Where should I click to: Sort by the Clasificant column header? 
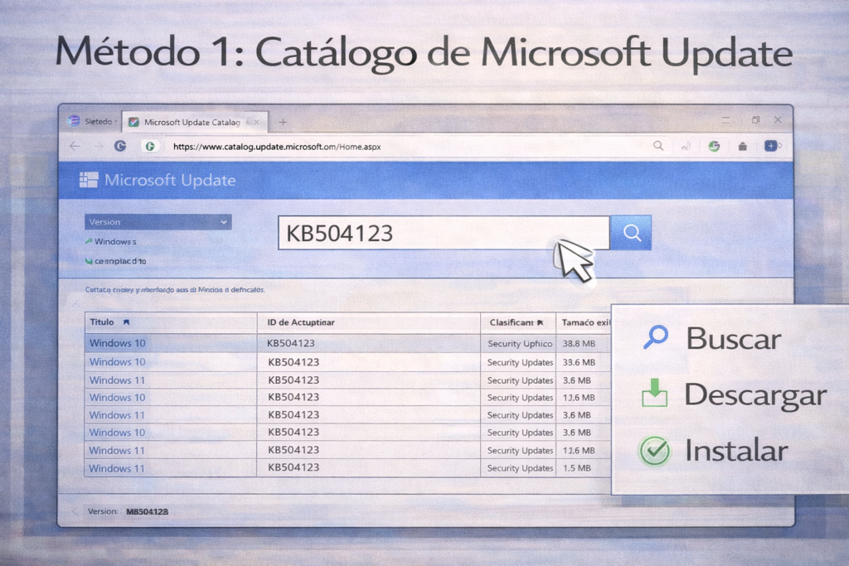[x=516, y=322]
